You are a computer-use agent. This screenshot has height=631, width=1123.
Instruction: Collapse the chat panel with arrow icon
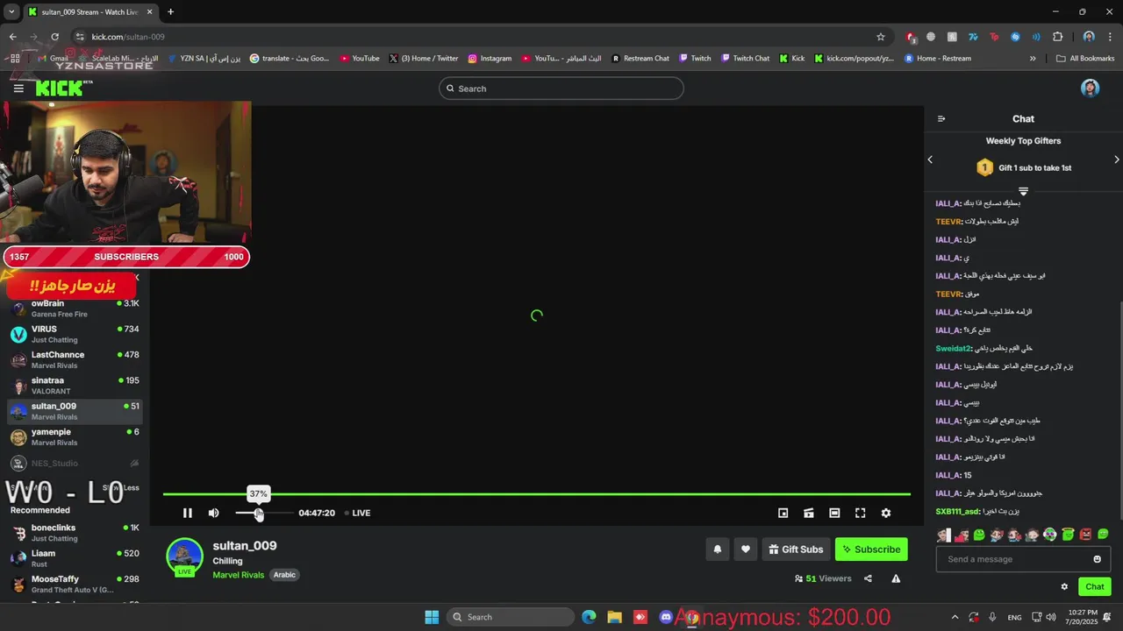pyautogui.click(x=941, y=119)
